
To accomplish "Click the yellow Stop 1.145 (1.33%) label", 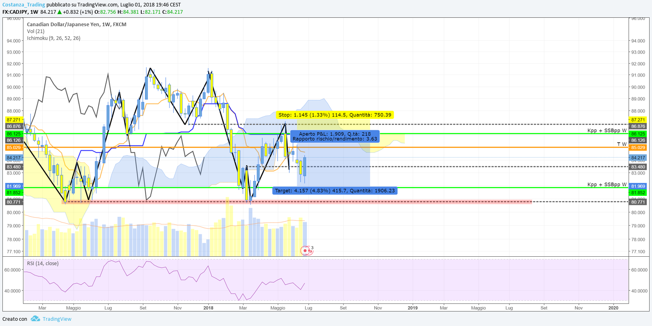I will coord(335,115).
